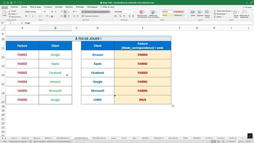Open the Affichage ribbon tab
Image resolution: width=254 pixels, height=143 pixels.
(80, 7)
